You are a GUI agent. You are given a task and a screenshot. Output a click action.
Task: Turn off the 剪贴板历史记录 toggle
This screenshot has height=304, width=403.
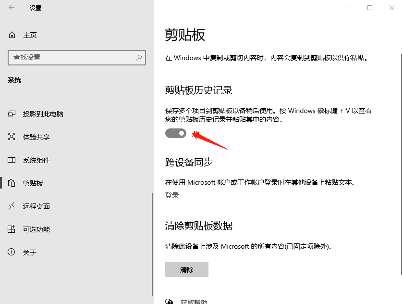175,133
